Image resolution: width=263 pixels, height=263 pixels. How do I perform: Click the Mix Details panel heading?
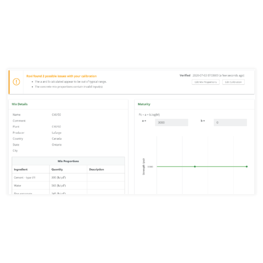coord(19,104)
